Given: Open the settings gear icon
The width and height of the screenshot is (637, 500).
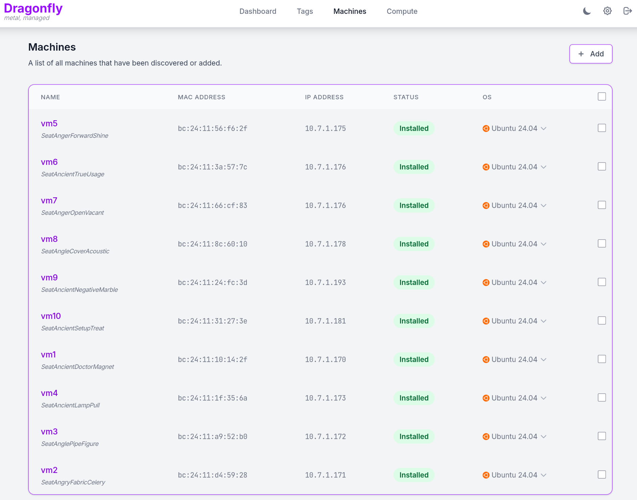Looking at the screenshot, I should point(607,11).
